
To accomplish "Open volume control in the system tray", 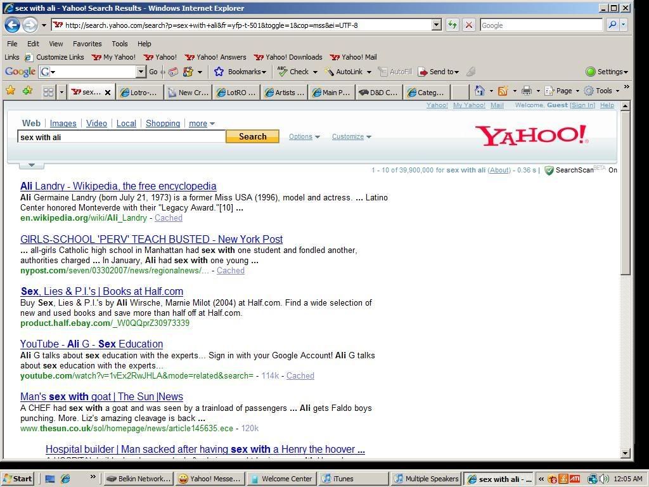I will tap(604, 479).
